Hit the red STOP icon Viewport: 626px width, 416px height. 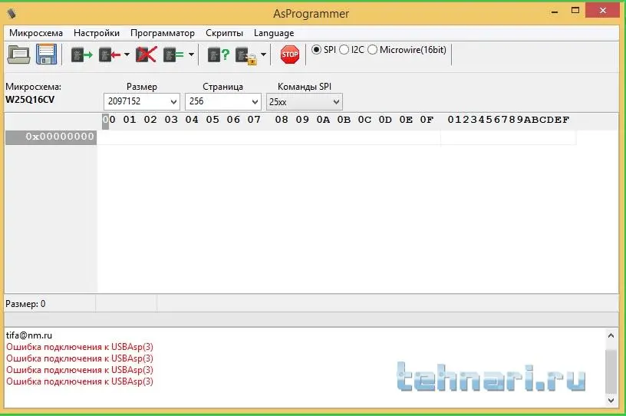coord(290,54)
